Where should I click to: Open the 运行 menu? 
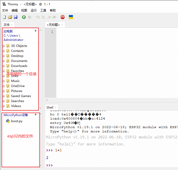coord(34,10)
